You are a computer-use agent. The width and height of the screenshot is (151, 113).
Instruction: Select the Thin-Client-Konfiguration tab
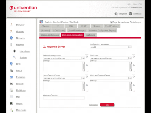point(72,35)
